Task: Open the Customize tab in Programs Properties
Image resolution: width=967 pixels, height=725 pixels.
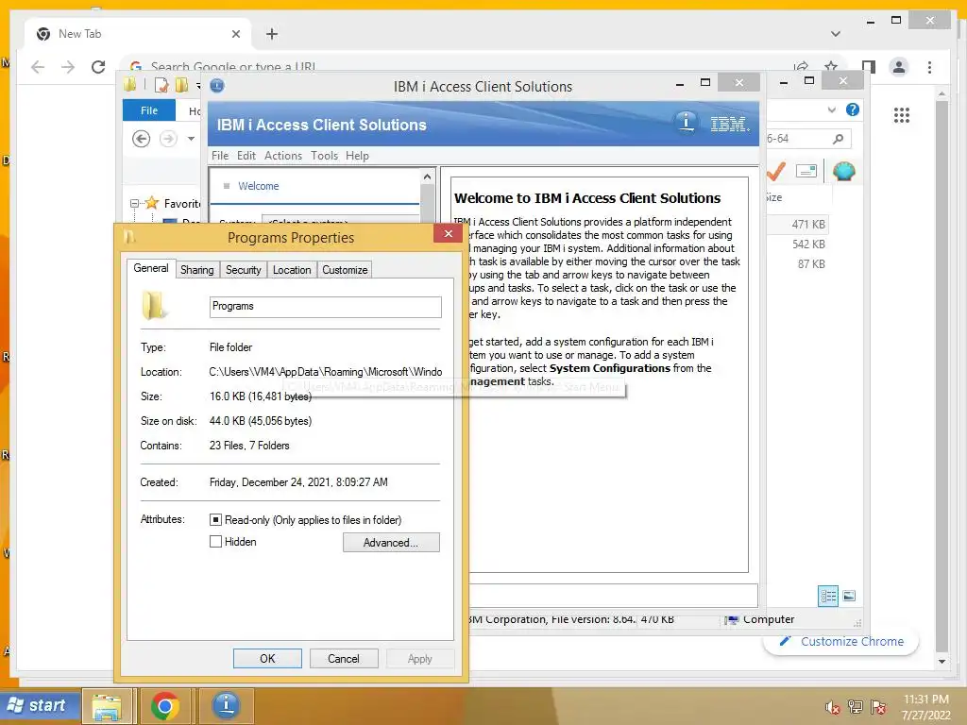Action: pyautogui.click(x=345, y=270)
